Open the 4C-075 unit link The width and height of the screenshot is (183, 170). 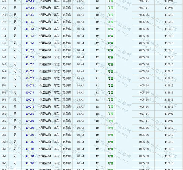pos(30,78)
